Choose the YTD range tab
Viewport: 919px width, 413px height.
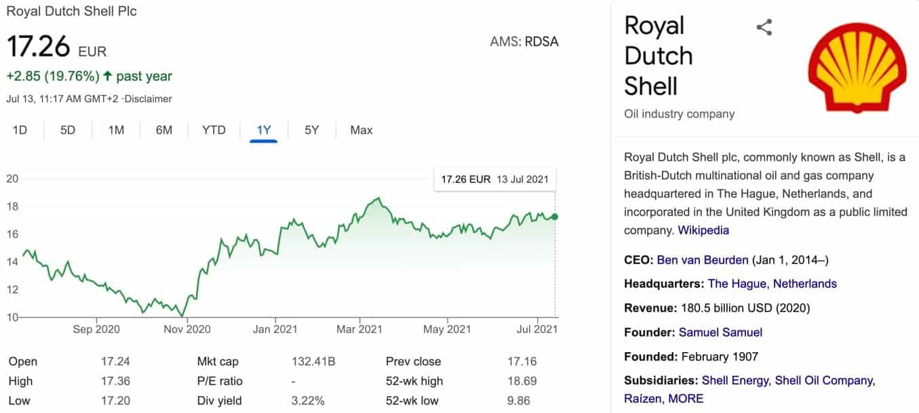[x=214, y=130]
